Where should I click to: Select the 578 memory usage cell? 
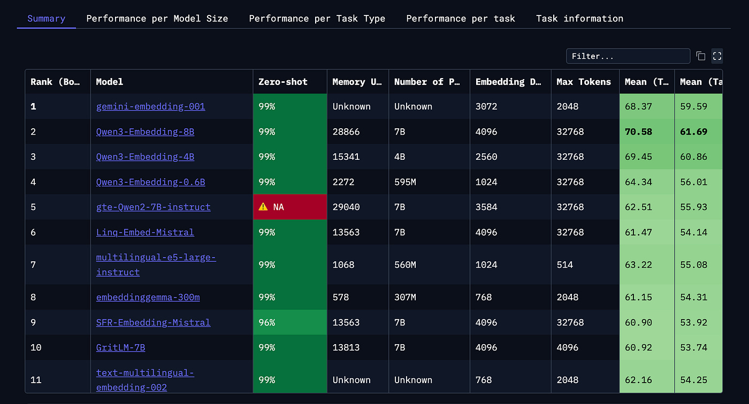click(x=358, y=297)
